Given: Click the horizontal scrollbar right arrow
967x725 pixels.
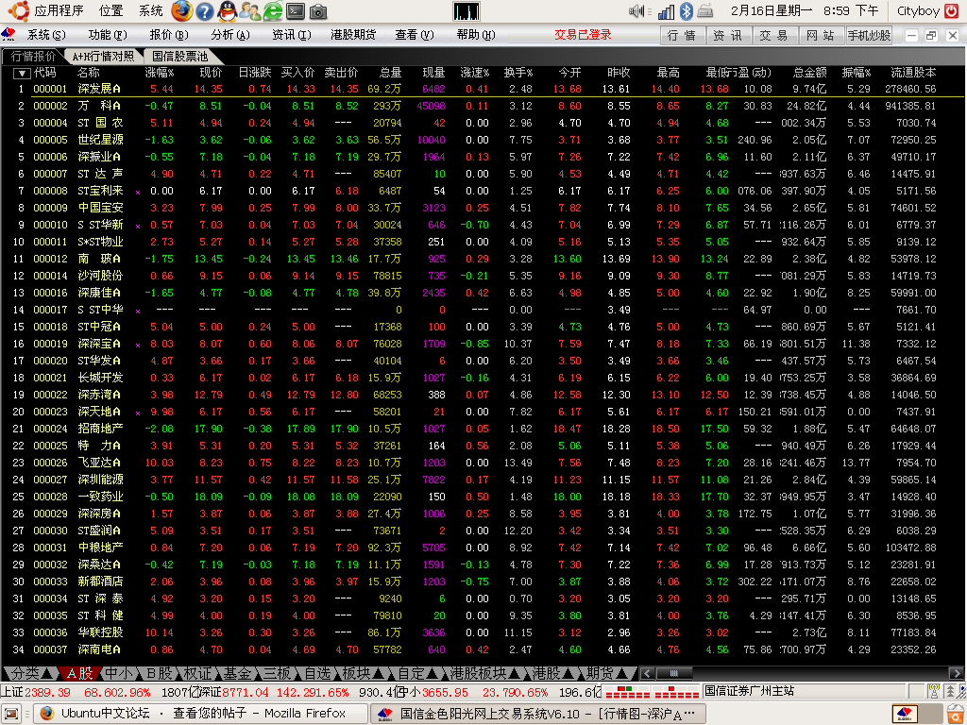Looking at the screenshot, I should (x=956, y=673).
